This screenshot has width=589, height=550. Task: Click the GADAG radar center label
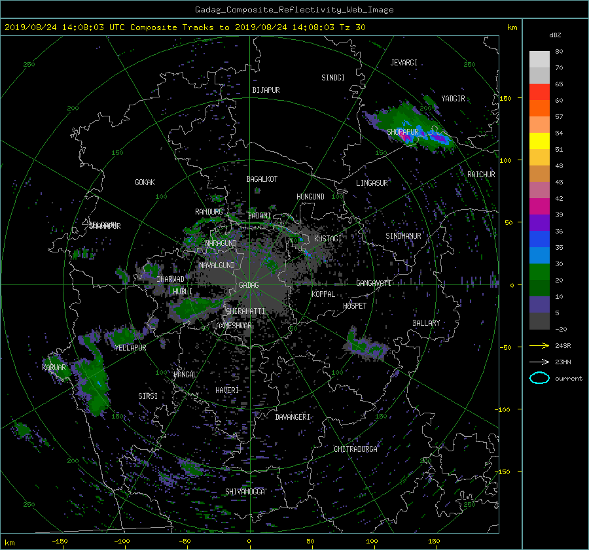(x=249, y=285)
